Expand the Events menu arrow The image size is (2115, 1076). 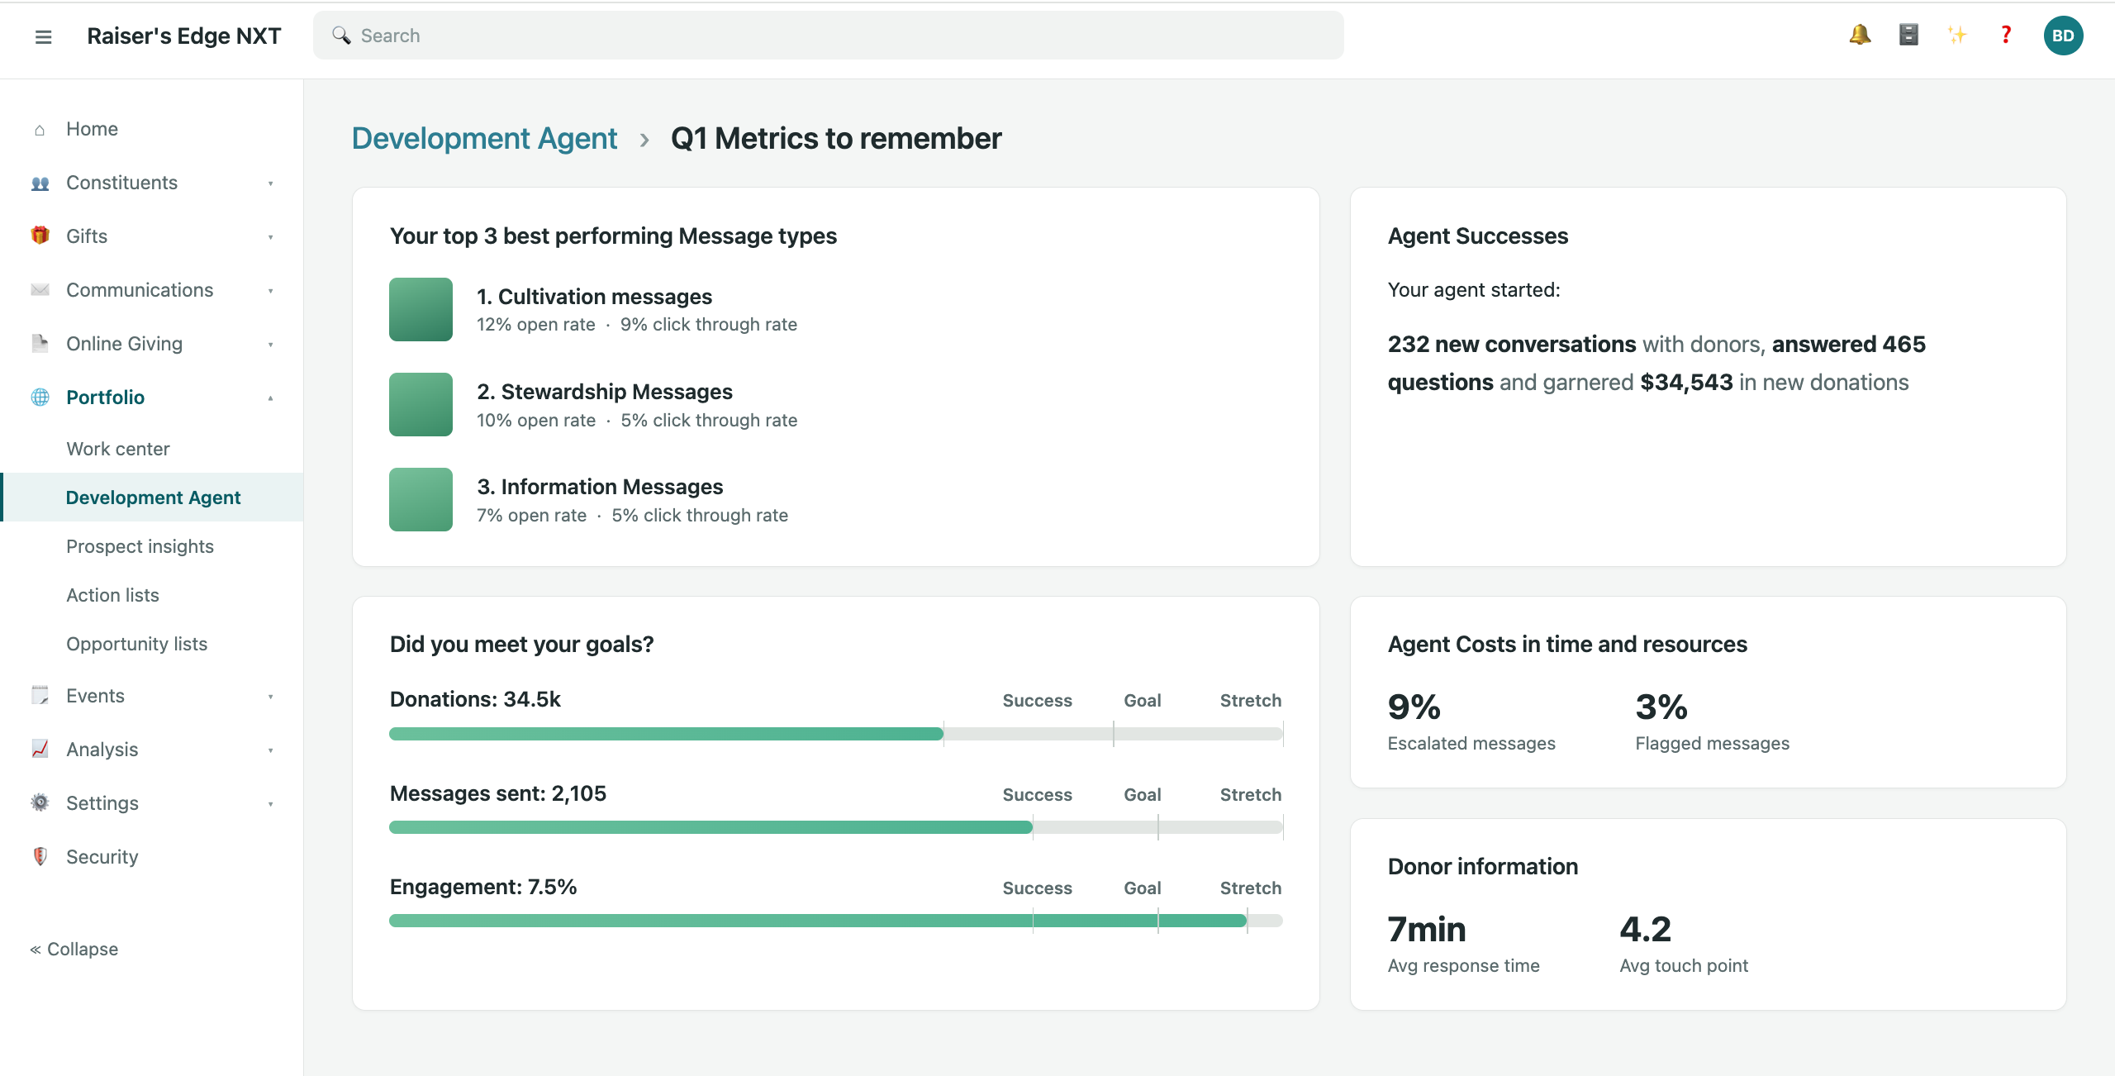coord(270,697)
